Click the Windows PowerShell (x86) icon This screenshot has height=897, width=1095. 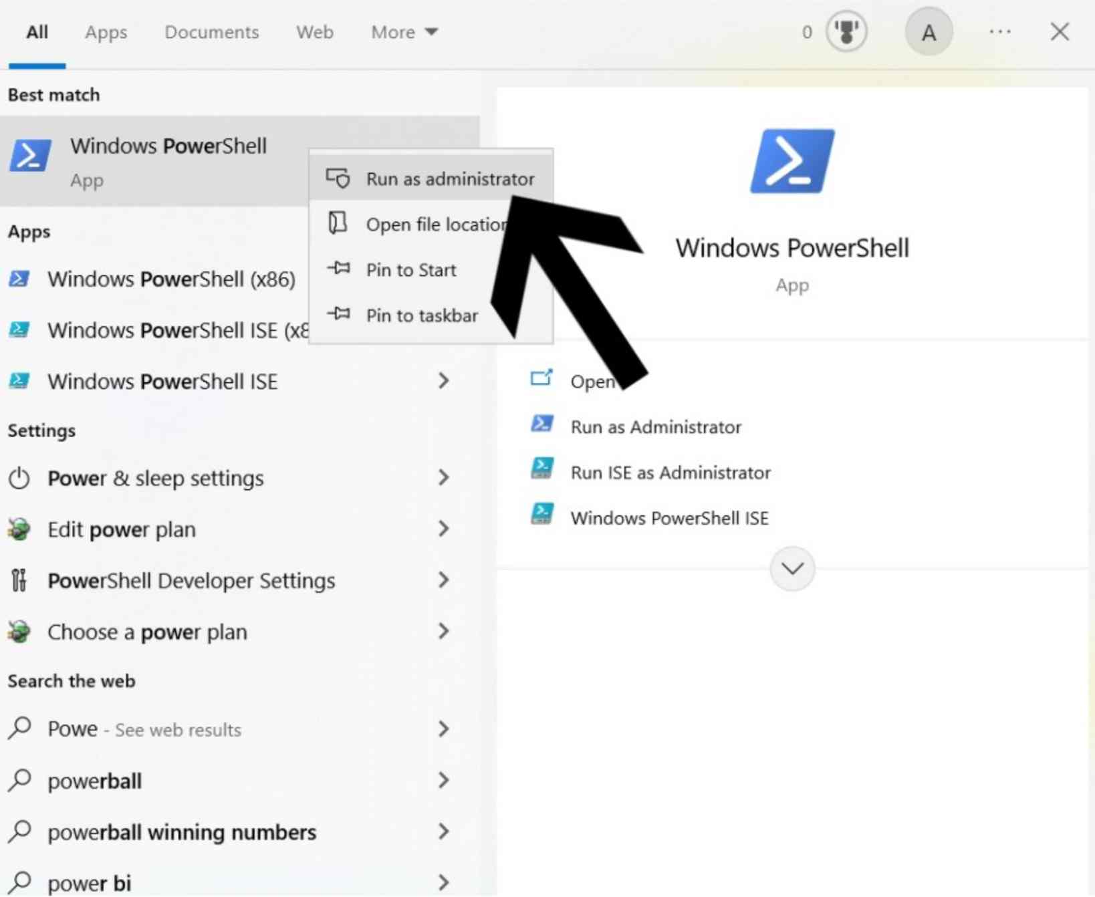pos(19,278)
